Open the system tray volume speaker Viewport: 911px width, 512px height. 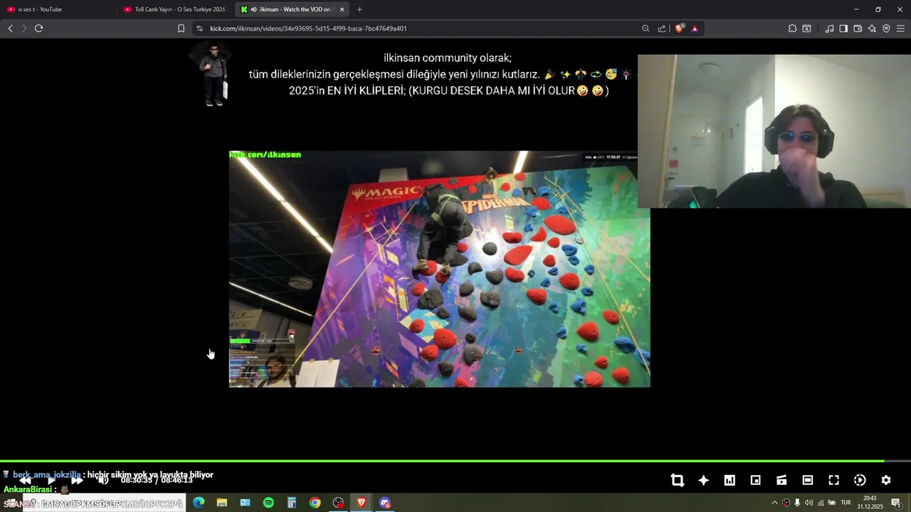[809, 503]
